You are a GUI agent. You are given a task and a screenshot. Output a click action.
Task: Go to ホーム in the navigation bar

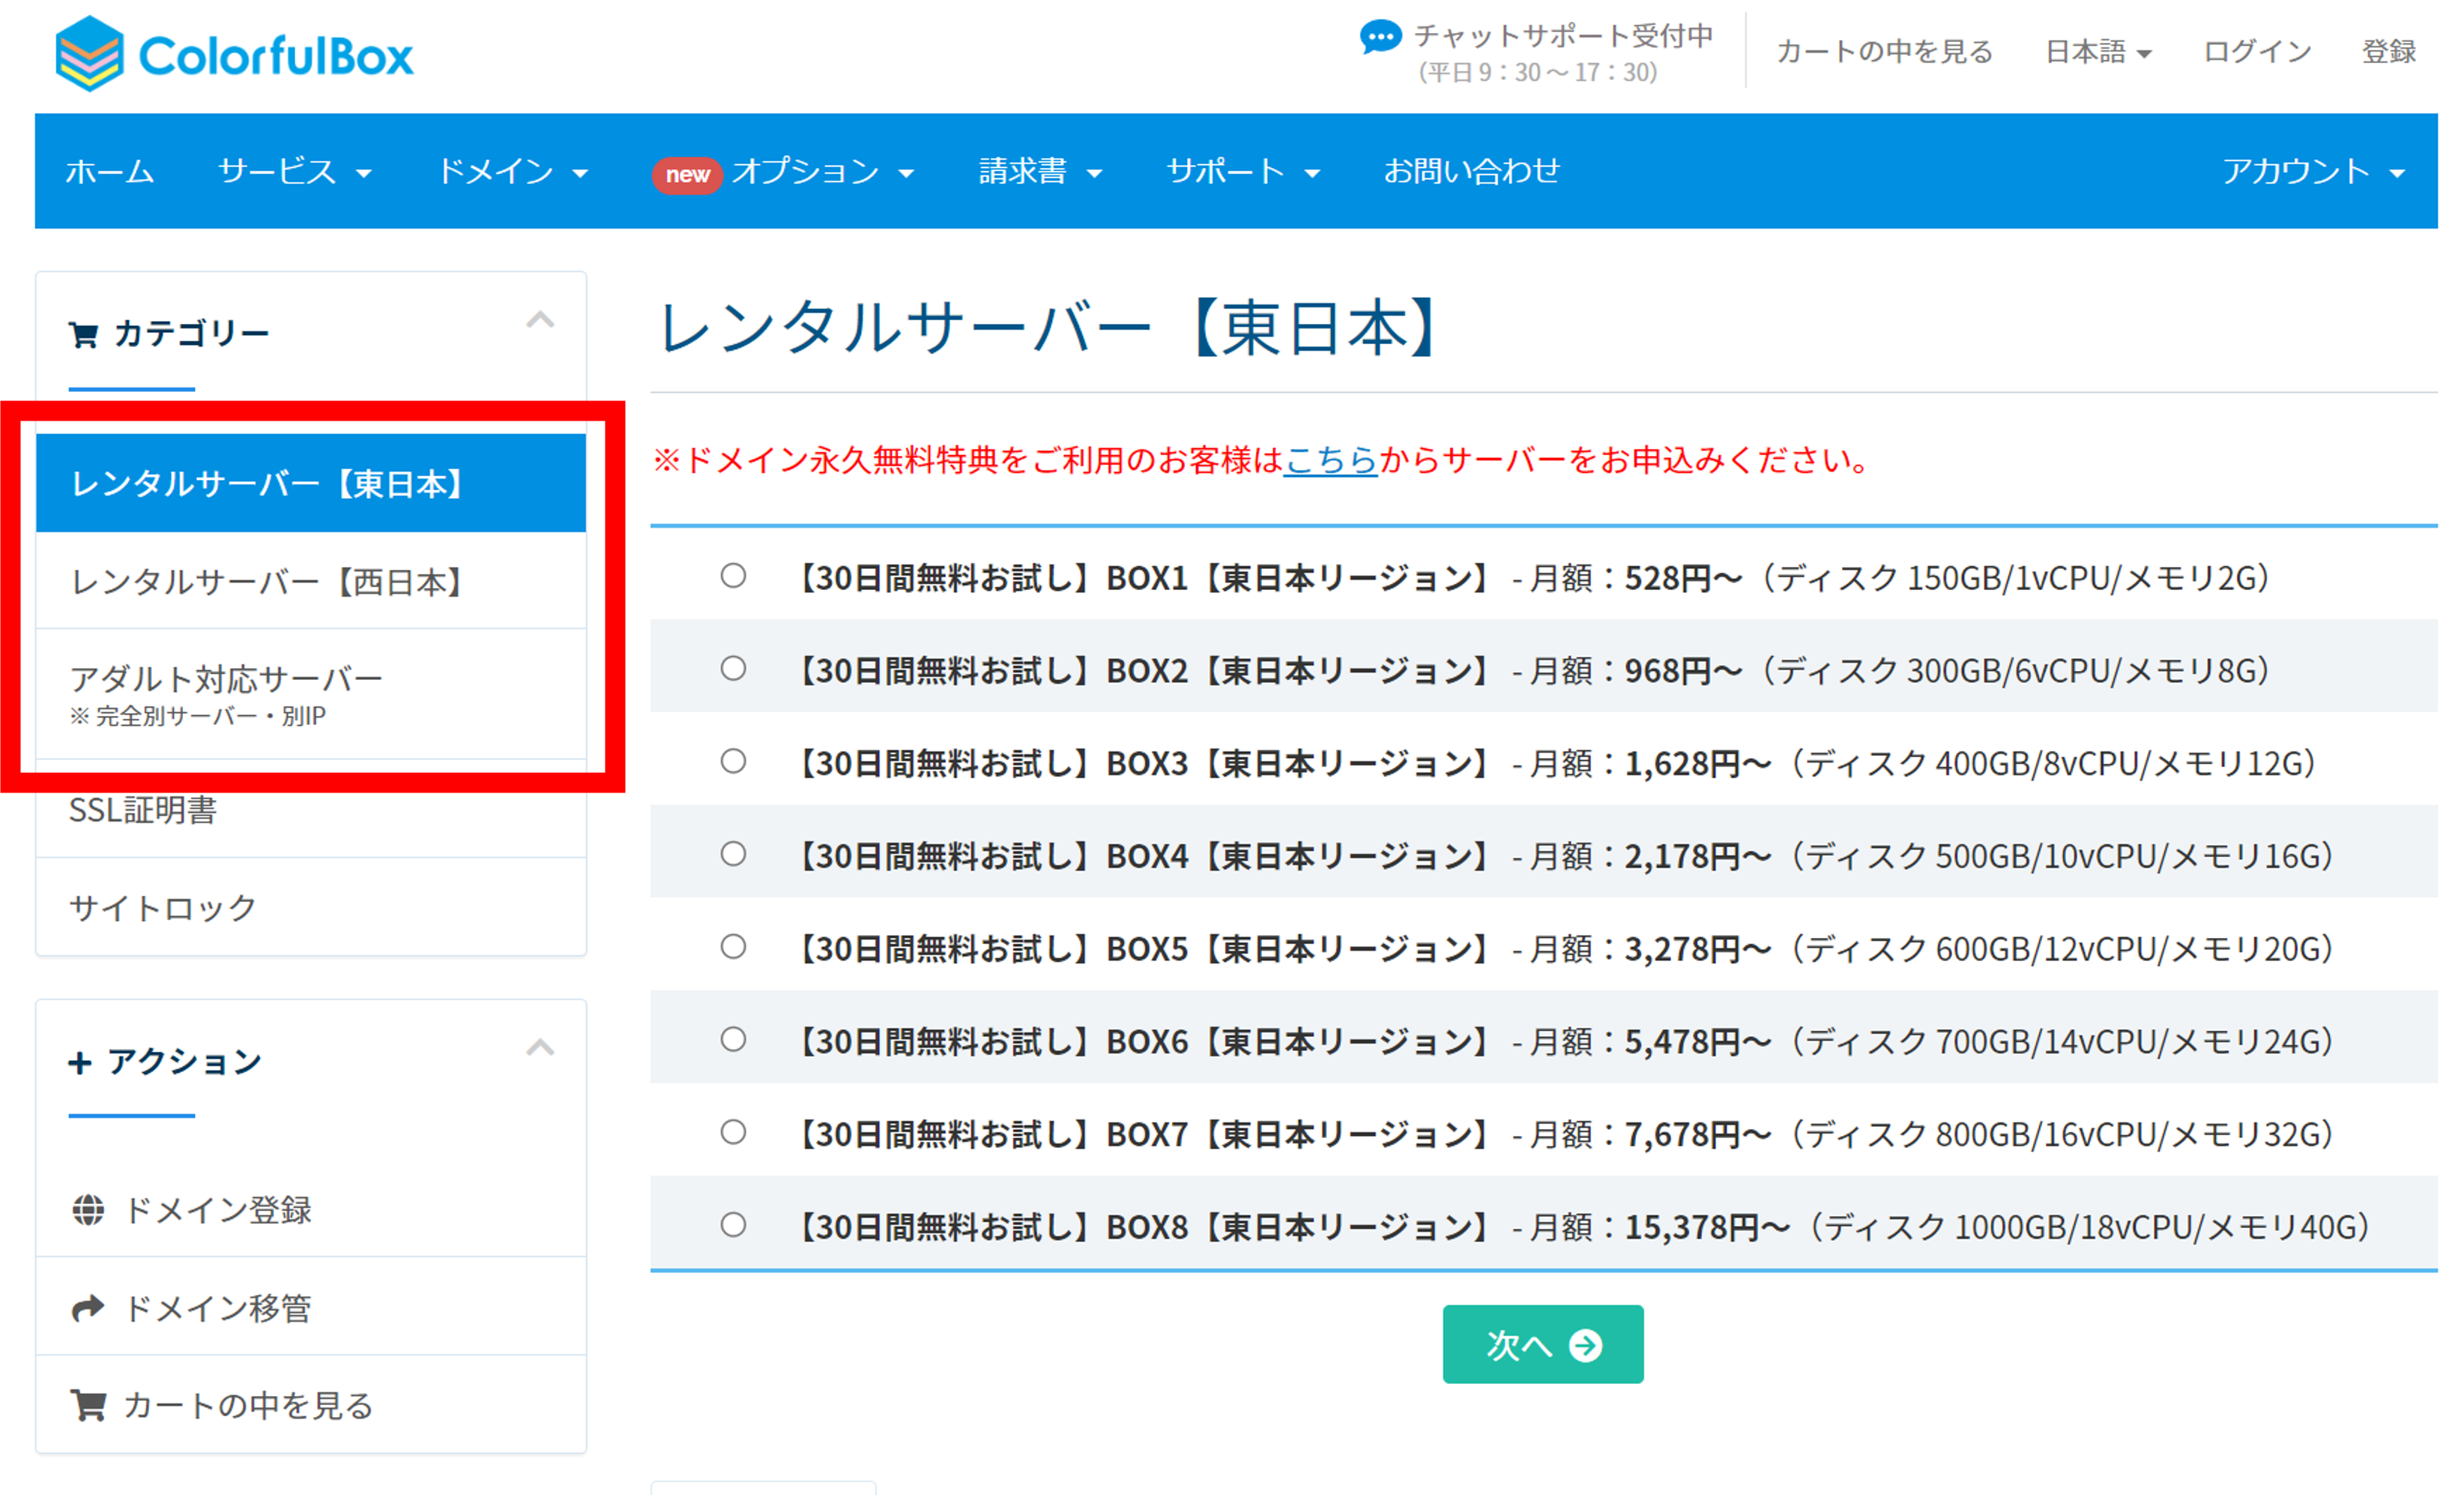pyautogui.click(x=109, y=171)
